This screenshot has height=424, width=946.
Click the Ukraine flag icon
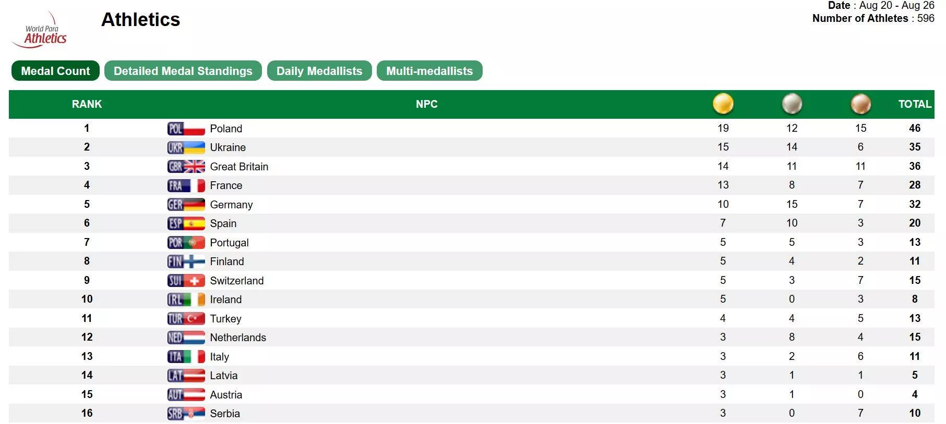[186, 147]
